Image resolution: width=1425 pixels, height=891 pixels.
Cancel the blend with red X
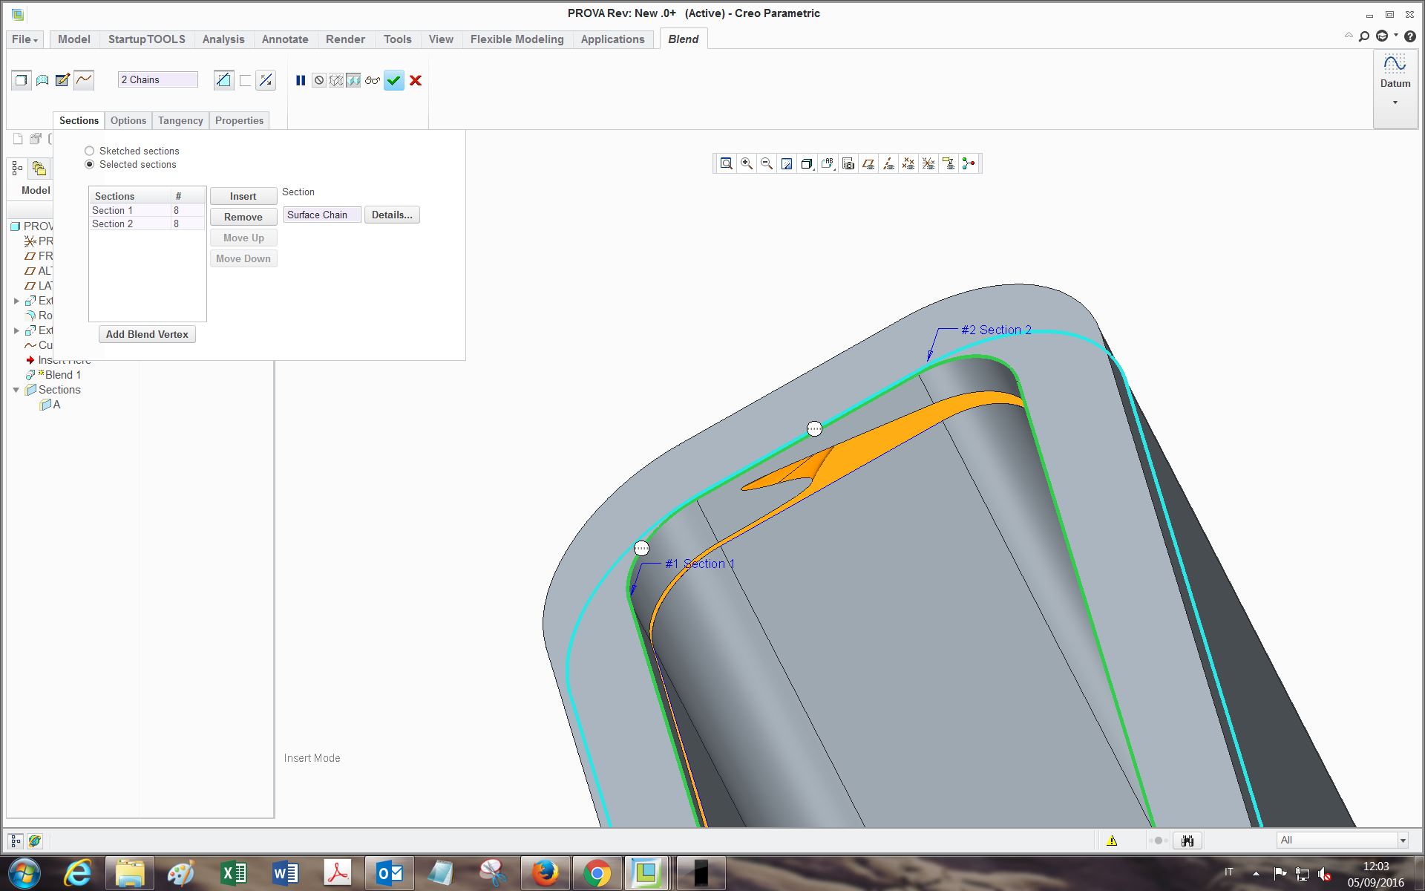coord(416,80)
